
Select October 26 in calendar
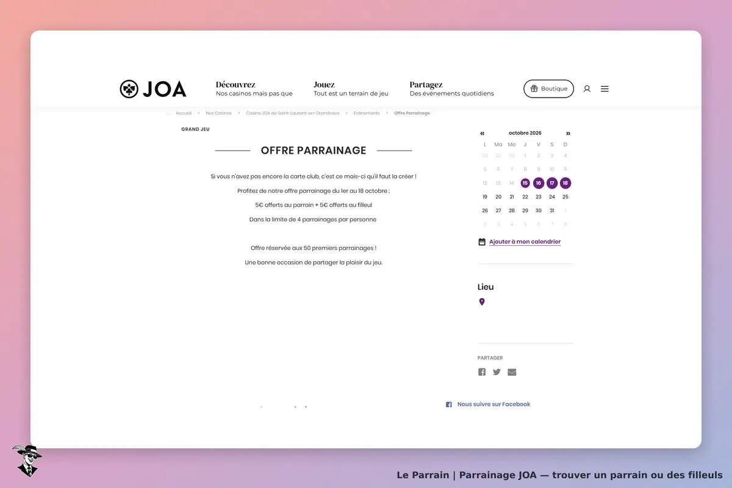[485, 210]
